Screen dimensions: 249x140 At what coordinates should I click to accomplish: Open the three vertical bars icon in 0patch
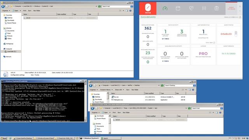[204, 8]
